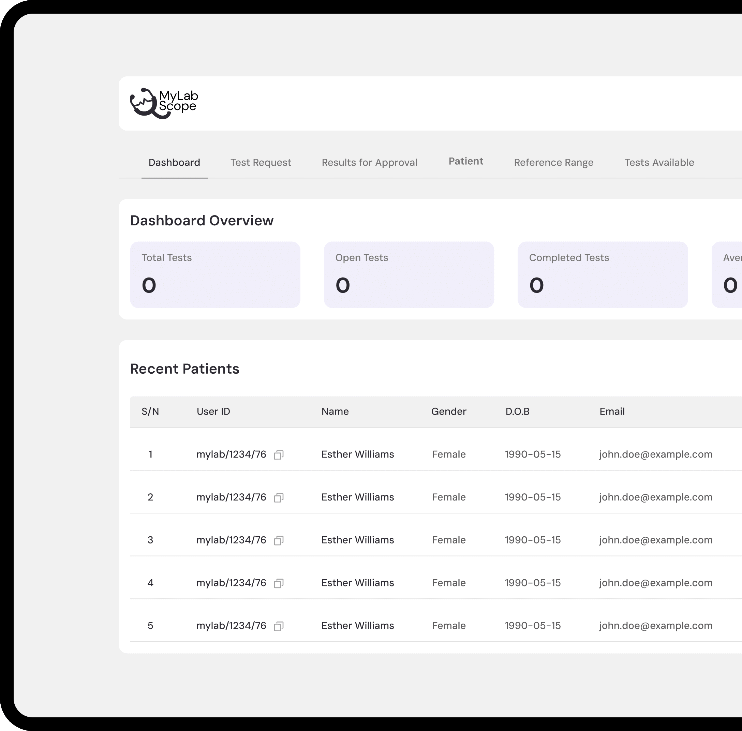Select the Completed Tests card

[x=602, y=274]
